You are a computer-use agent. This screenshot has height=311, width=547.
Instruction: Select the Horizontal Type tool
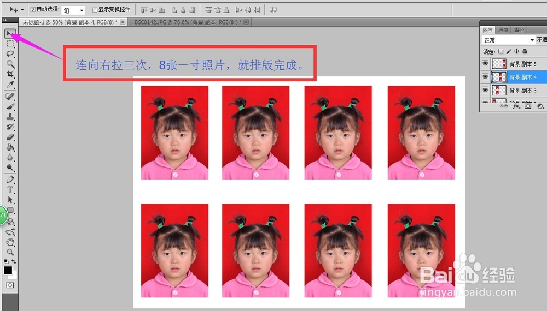10,189
